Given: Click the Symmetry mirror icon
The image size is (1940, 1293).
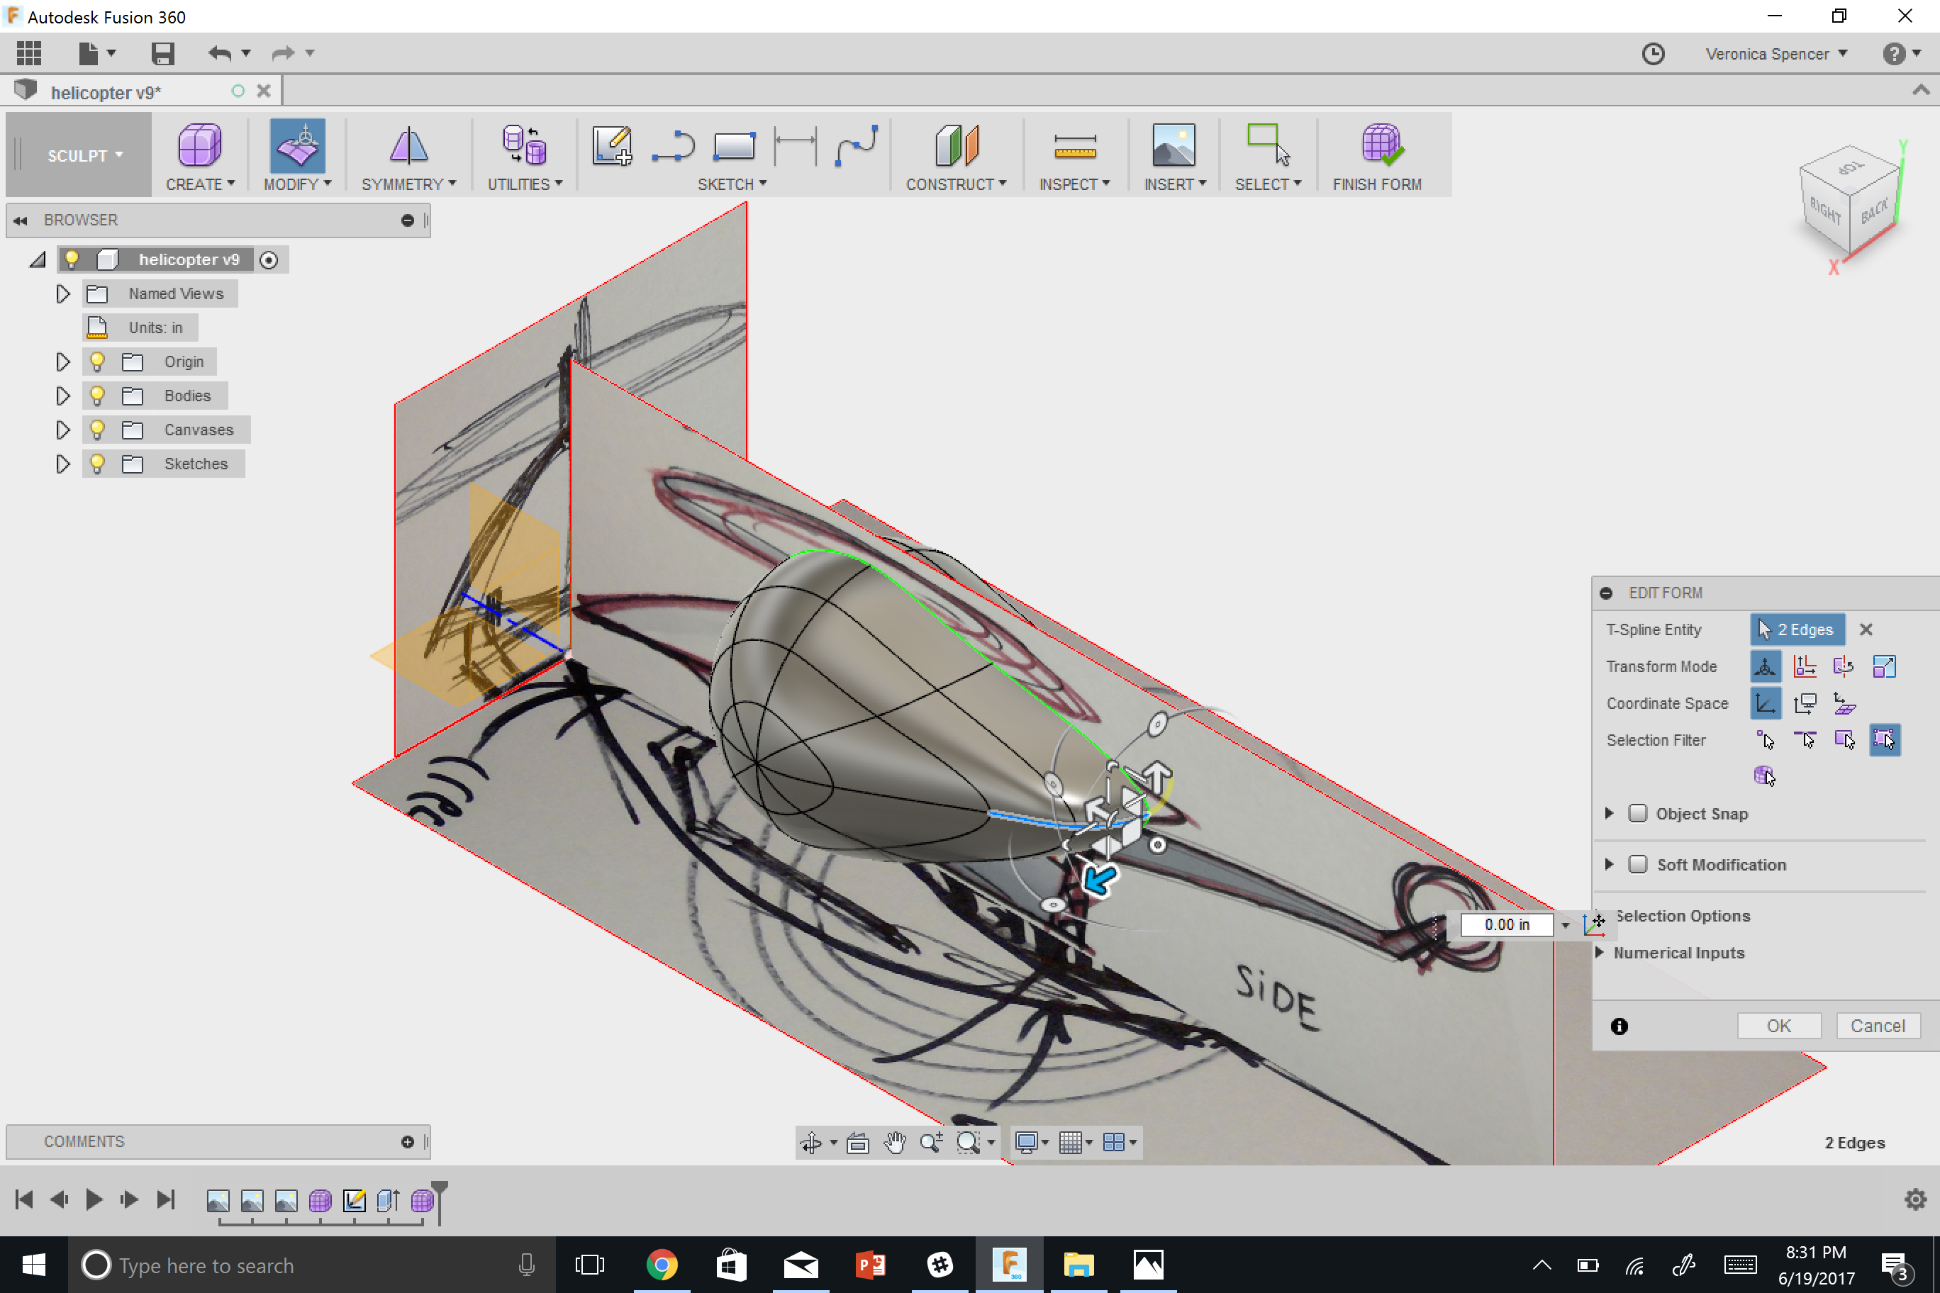Looking at the screenshot, I should point(408,147).
